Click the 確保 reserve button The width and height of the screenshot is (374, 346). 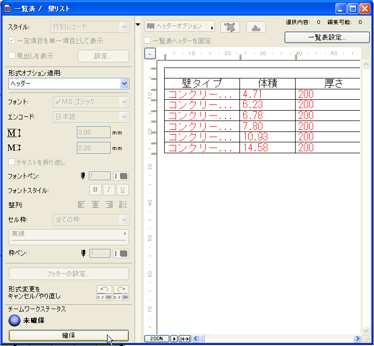[69, 336]
